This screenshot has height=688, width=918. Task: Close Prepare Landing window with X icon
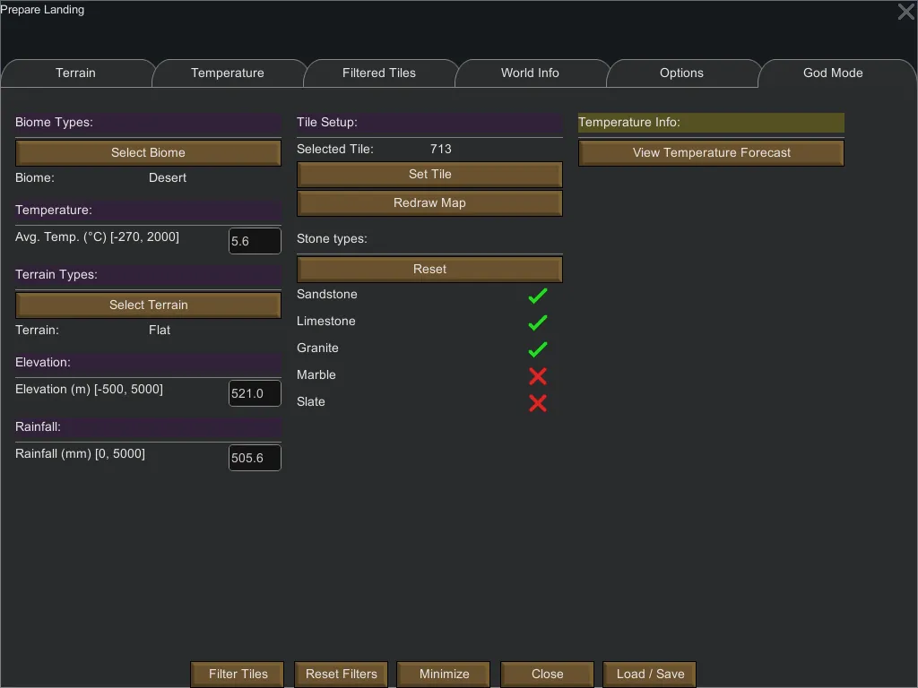[905, 12]
